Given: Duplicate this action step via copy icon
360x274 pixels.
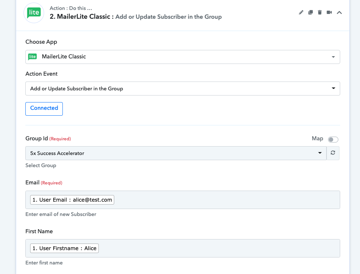Looking at the screenshot, I should pyautogui.click(x=310, y=12).
